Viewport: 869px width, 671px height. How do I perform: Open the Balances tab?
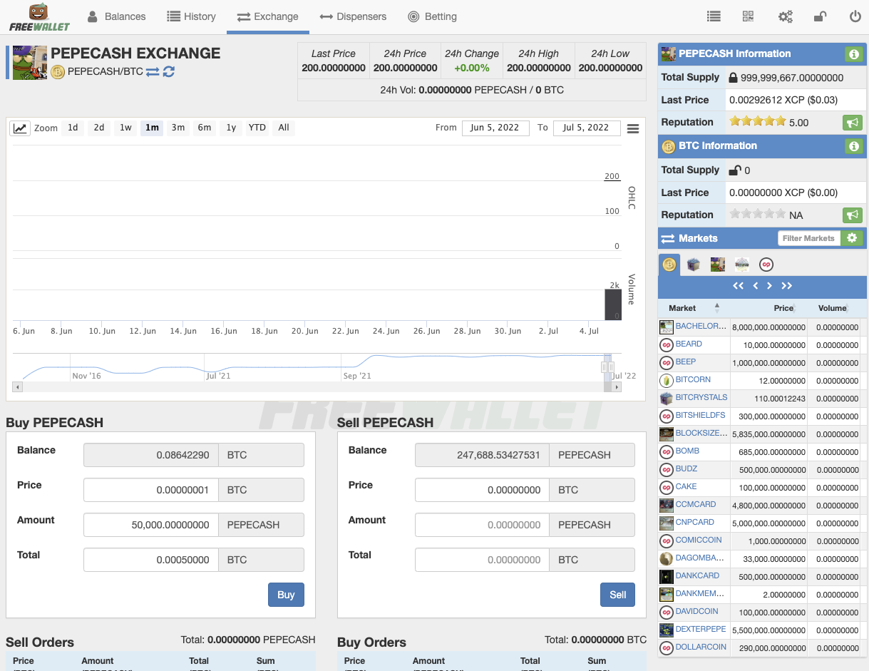tap(116, 16)
